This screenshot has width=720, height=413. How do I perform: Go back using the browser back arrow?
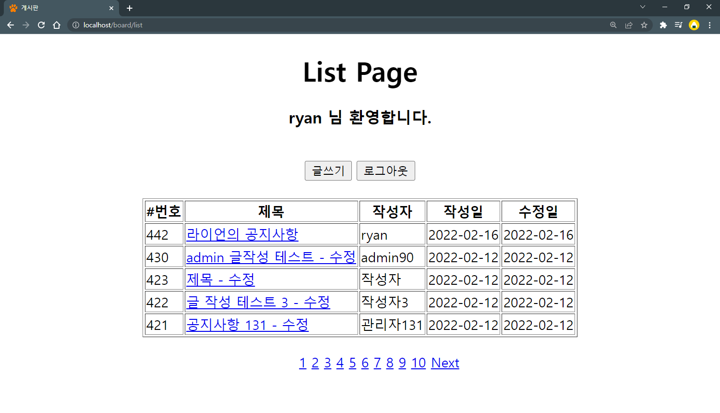pos(11,25)
